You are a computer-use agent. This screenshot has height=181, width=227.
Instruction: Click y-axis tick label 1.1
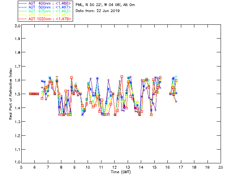17,150
